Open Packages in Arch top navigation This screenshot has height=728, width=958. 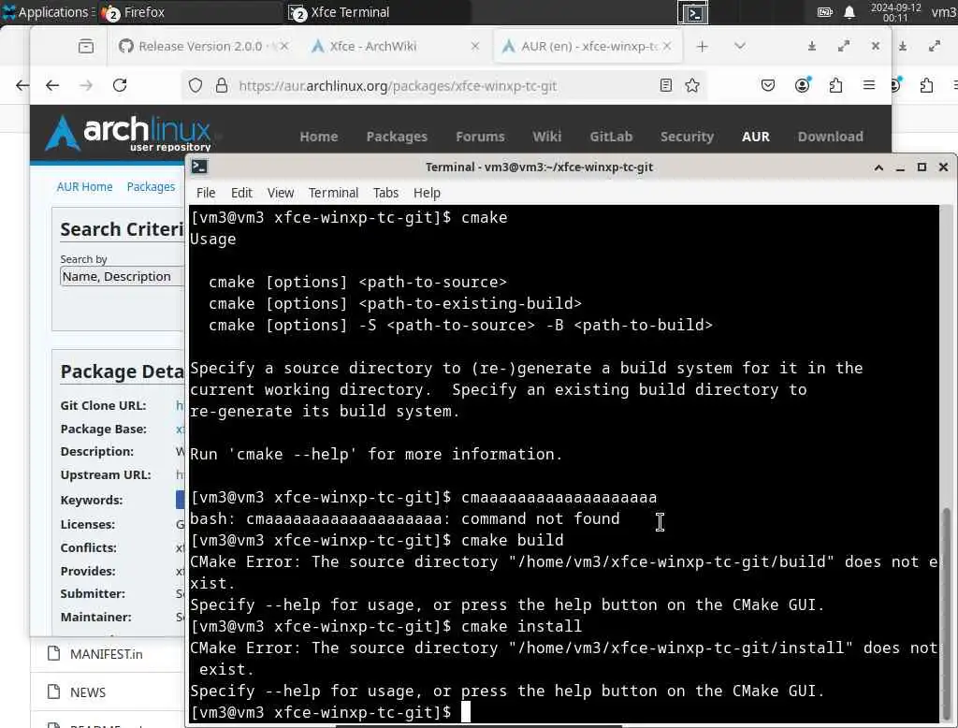coord(397,137)
